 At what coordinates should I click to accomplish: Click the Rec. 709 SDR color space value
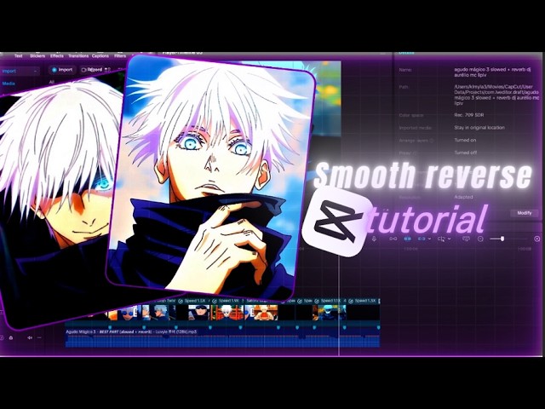click(469, 115)
